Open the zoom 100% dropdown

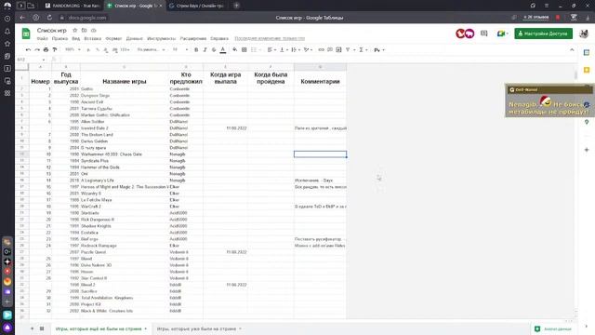(x=73, y=49)
